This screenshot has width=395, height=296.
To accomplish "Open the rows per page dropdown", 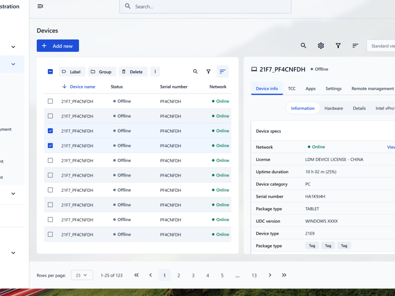I will point(82,275).
